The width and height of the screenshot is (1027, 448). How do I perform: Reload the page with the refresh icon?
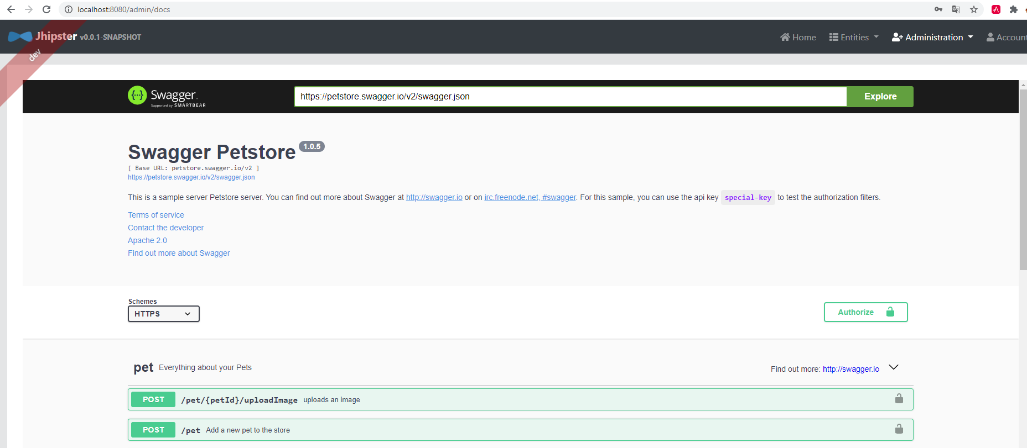[46, 9]
